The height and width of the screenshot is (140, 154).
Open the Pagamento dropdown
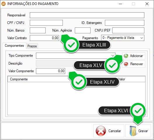[123, 38]
